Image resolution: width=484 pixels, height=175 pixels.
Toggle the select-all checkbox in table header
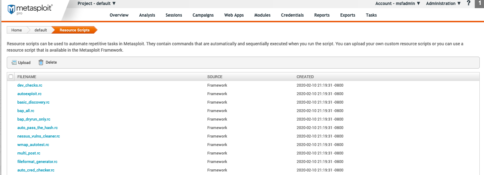tap(11, 77)
